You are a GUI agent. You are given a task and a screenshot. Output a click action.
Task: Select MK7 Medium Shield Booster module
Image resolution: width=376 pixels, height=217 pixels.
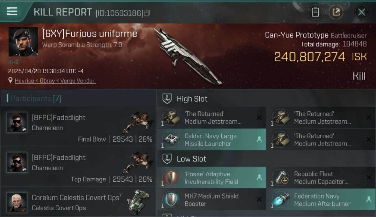point(212,200)
